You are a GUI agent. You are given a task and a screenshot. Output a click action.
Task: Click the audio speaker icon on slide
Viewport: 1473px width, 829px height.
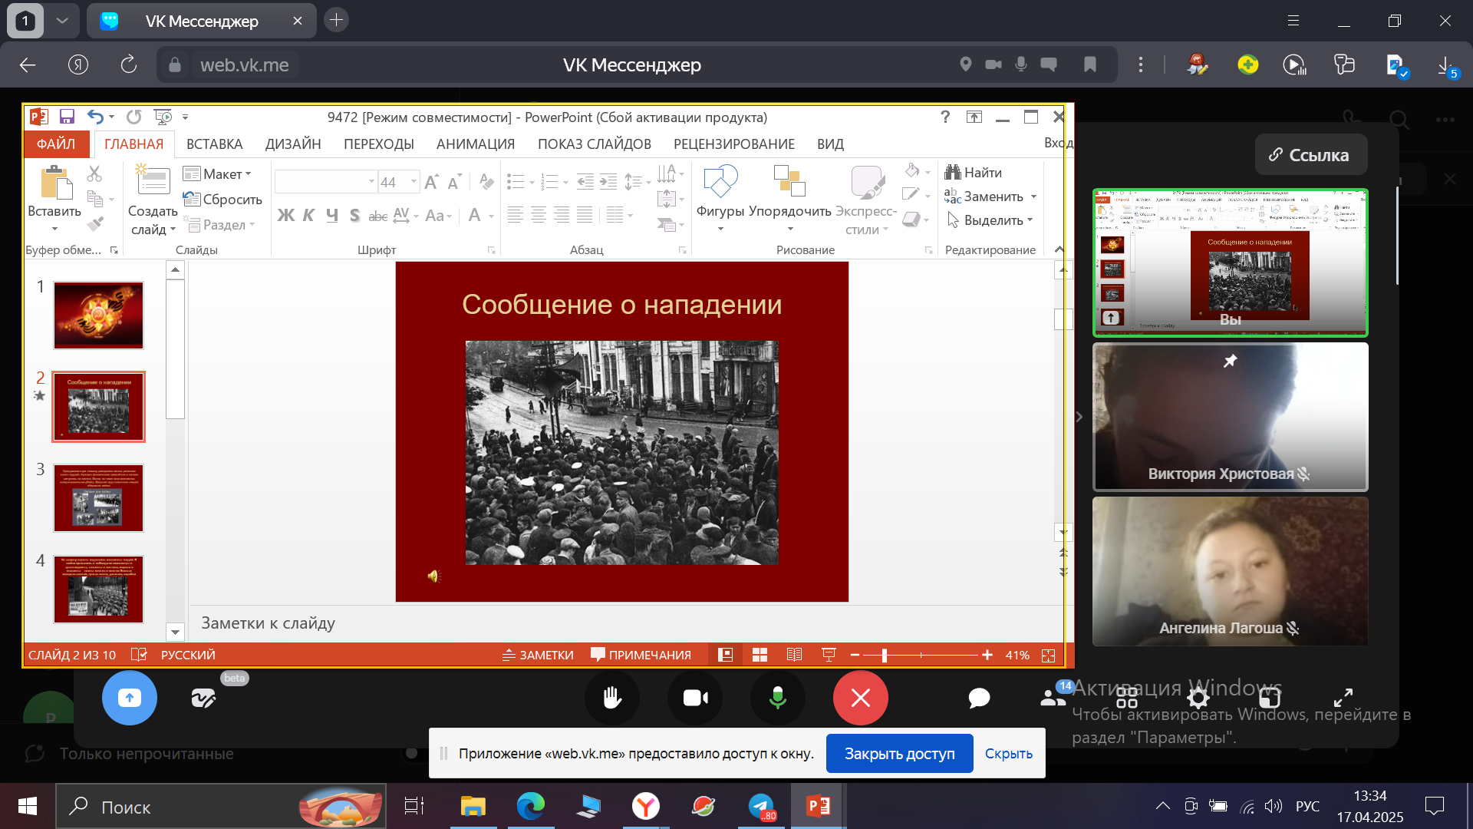[x=434, y=576]
